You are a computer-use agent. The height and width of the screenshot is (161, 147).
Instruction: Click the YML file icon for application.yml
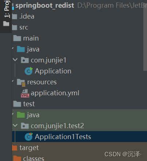click(25, 93)
